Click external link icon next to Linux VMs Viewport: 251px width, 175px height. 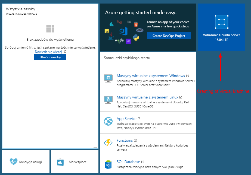[x=181, y=97]
